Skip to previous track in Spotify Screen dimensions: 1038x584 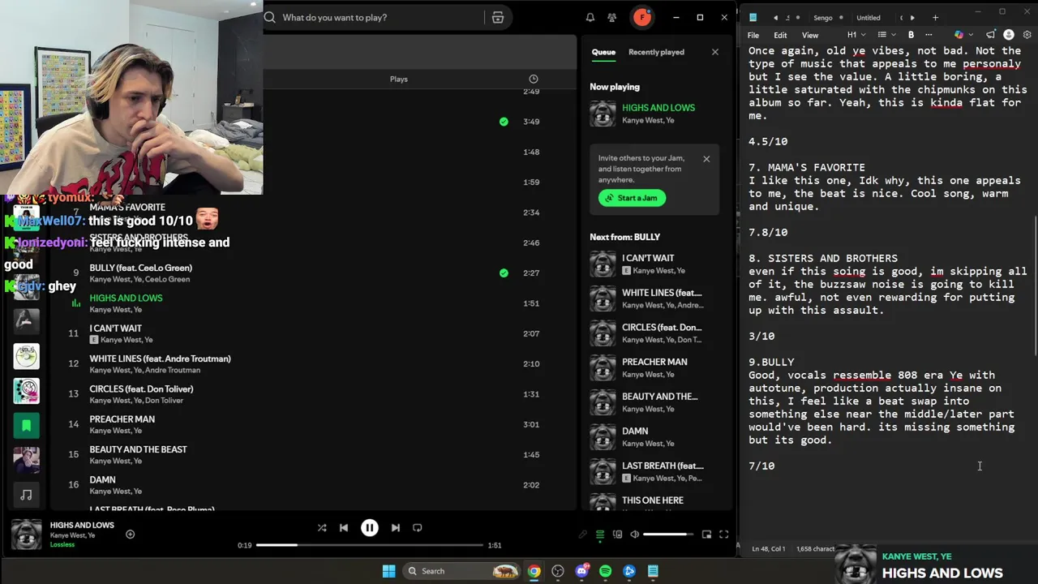(344, 528)
